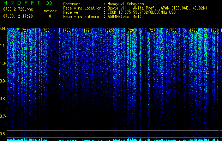
Task: Click the 0.8 kHz axis tick label
Action: tap(2, 99)
